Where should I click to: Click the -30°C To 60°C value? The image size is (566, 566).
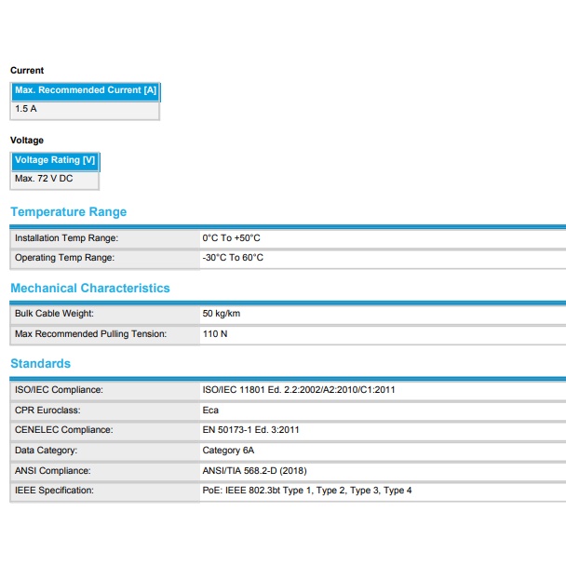[233, 258]
